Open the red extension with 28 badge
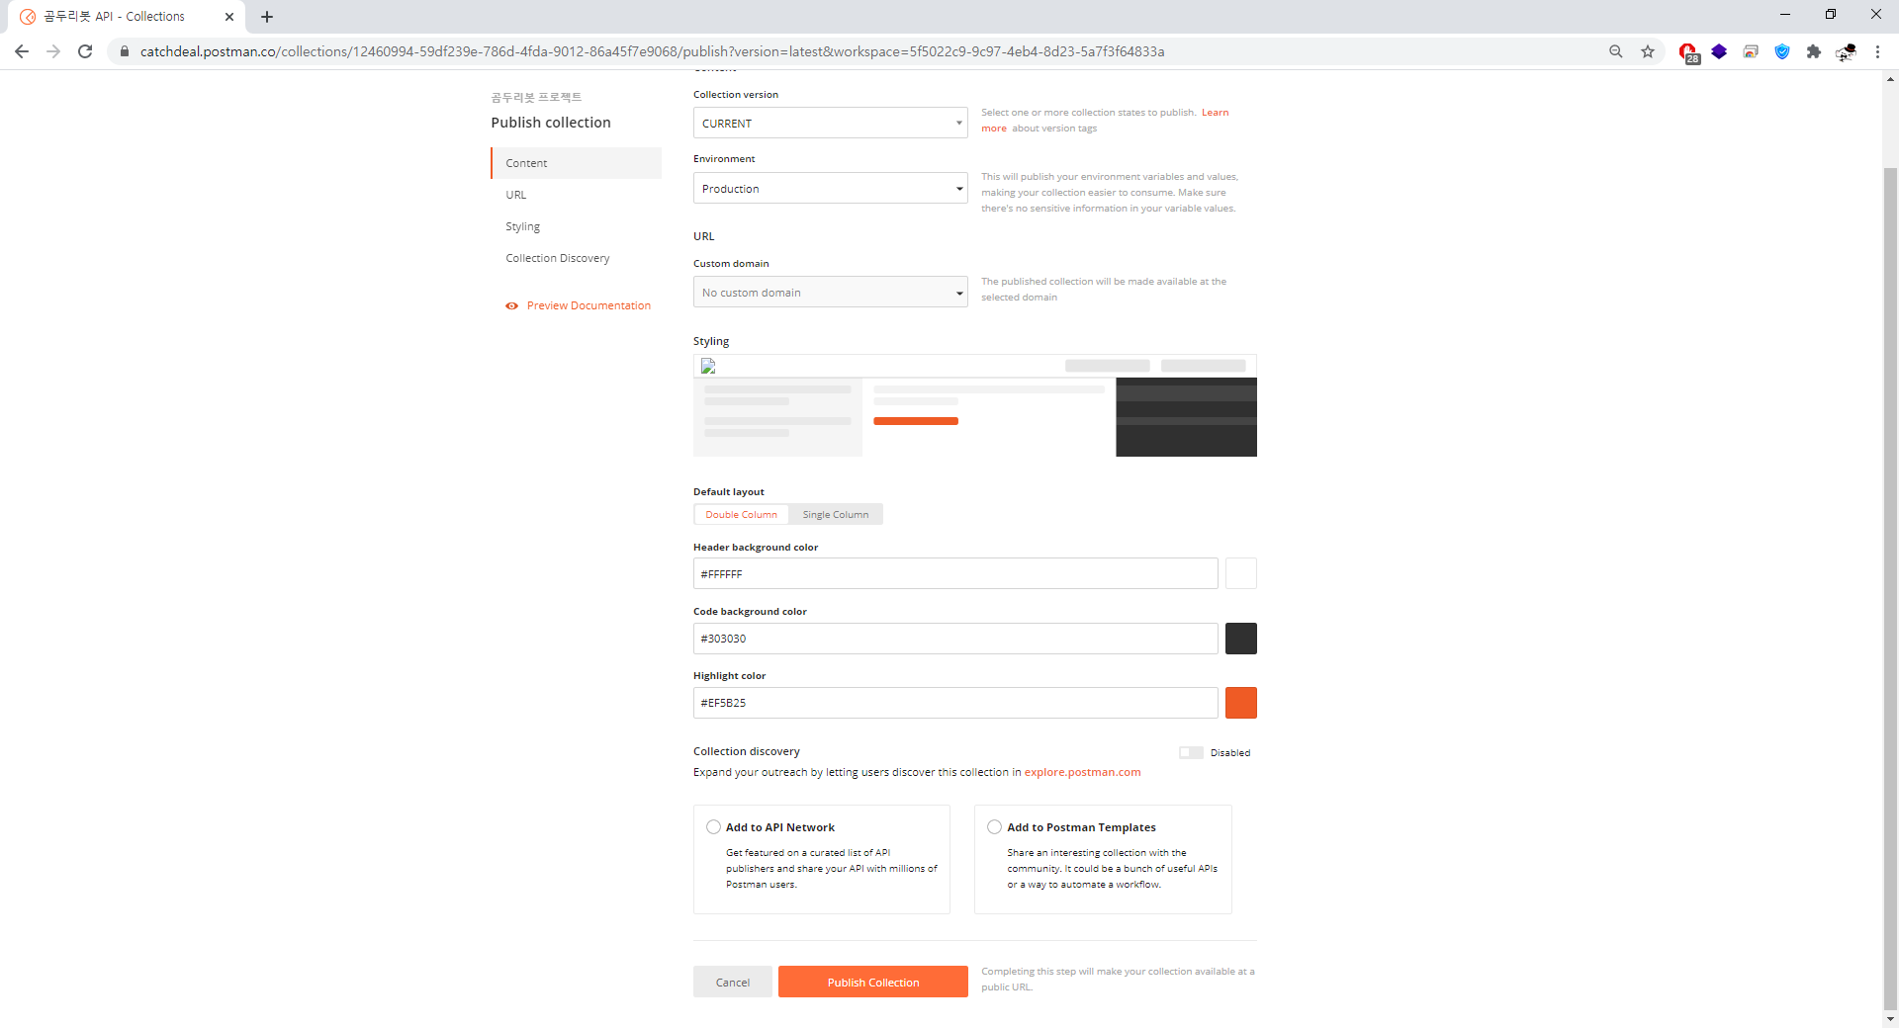The width and height of the screenshot is (1899, 1028). coord(1688,52)
